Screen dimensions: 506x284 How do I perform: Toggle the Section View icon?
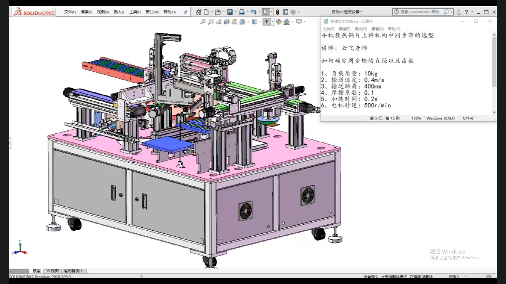click(226, 22)
